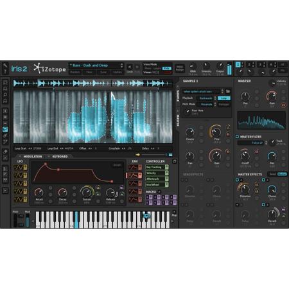
Task: Click the Release knob
Action: click(110, 193)
